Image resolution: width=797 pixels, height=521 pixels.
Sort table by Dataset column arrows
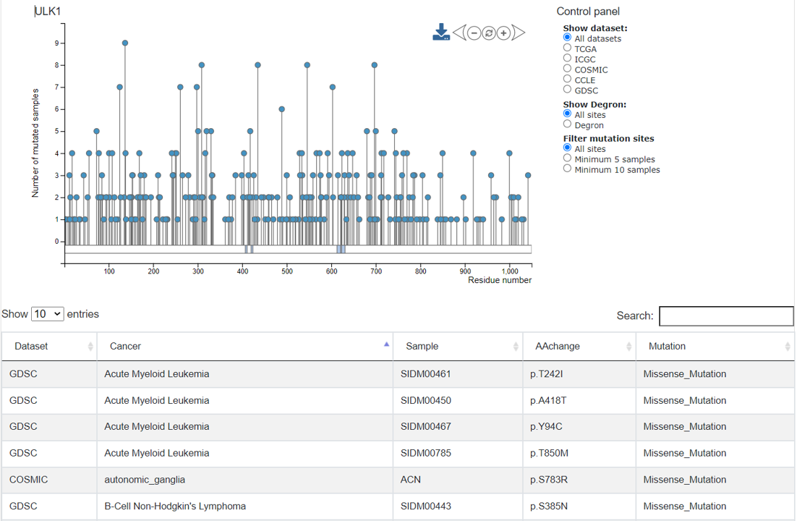[90, 347]
